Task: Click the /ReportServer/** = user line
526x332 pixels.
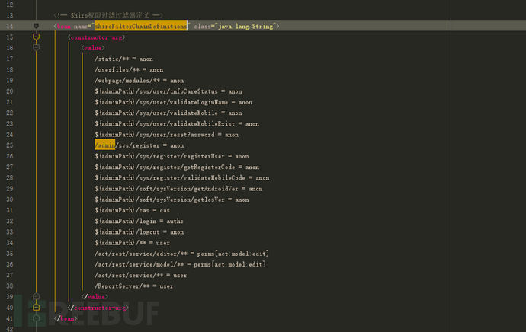Action: pyautogui.click(x=134, y=286)
